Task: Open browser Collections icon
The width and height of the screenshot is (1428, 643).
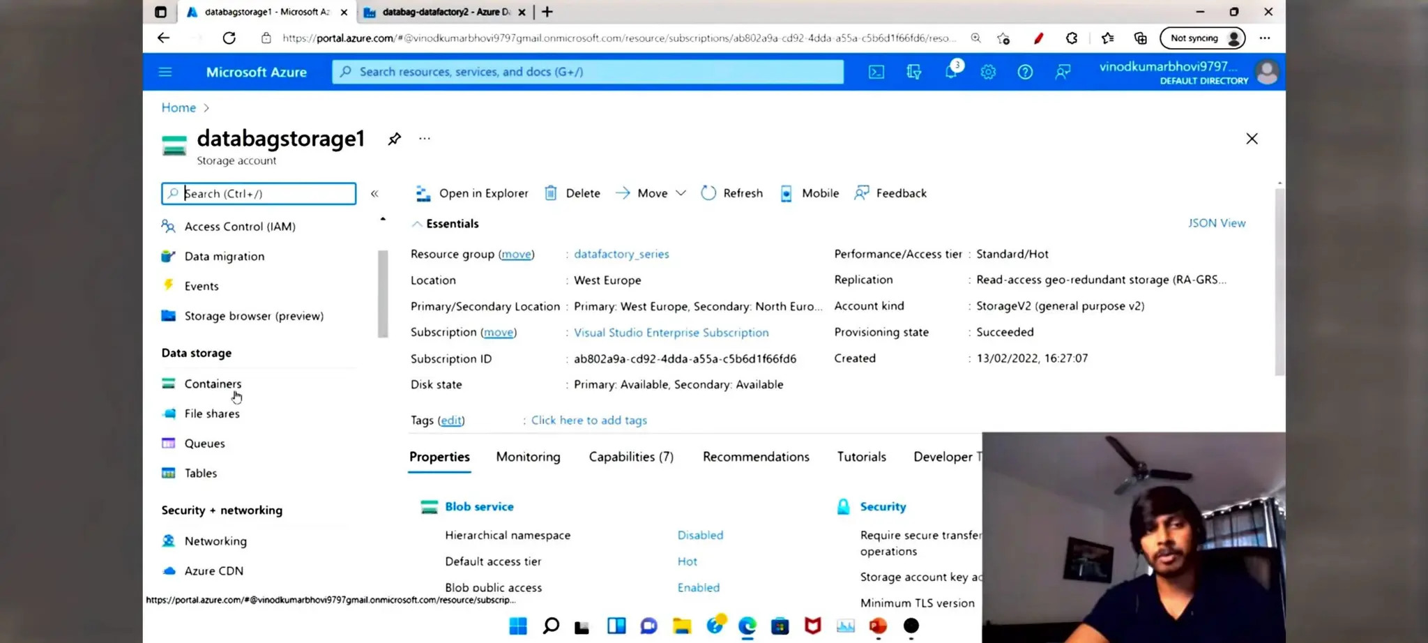Action: (x=1140, y=38)
